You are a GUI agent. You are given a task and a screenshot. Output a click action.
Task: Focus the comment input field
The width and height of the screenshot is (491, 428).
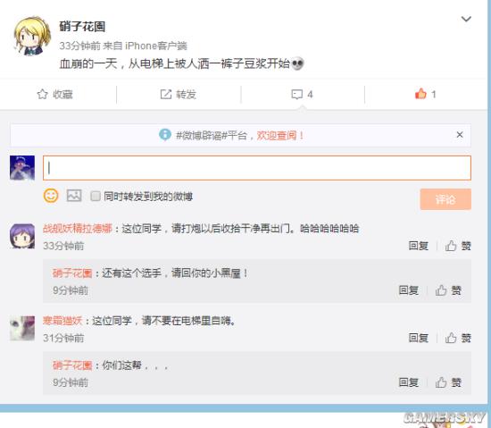pyautogui.click(x=257, y=168)
